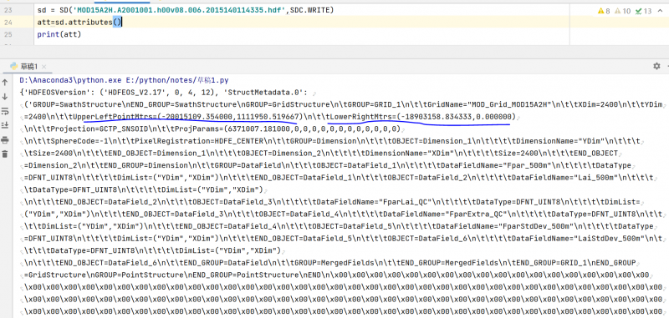Click the weak warnings indicator showing 10

622,11
